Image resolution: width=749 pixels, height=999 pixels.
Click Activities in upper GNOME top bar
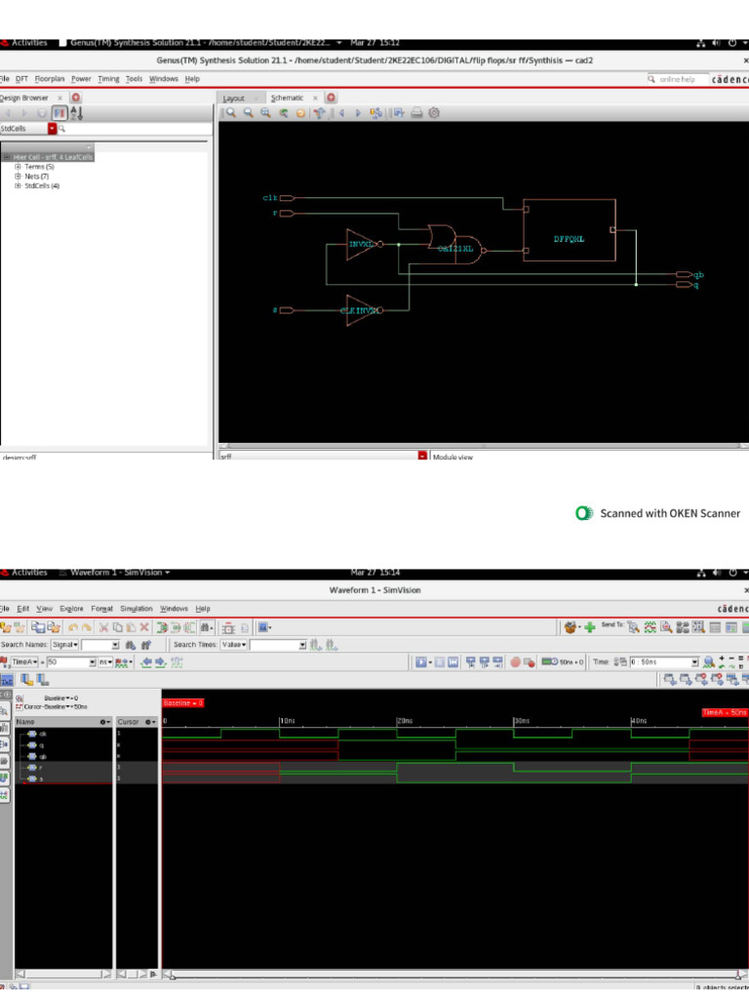click(29, 43)
